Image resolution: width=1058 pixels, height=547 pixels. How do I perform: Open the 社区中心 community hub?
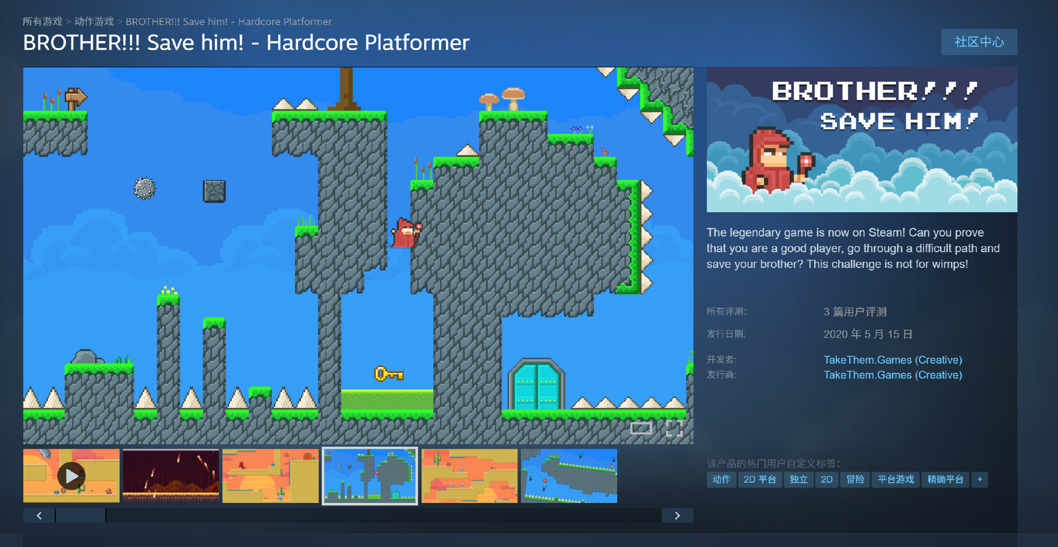point(979,42)
